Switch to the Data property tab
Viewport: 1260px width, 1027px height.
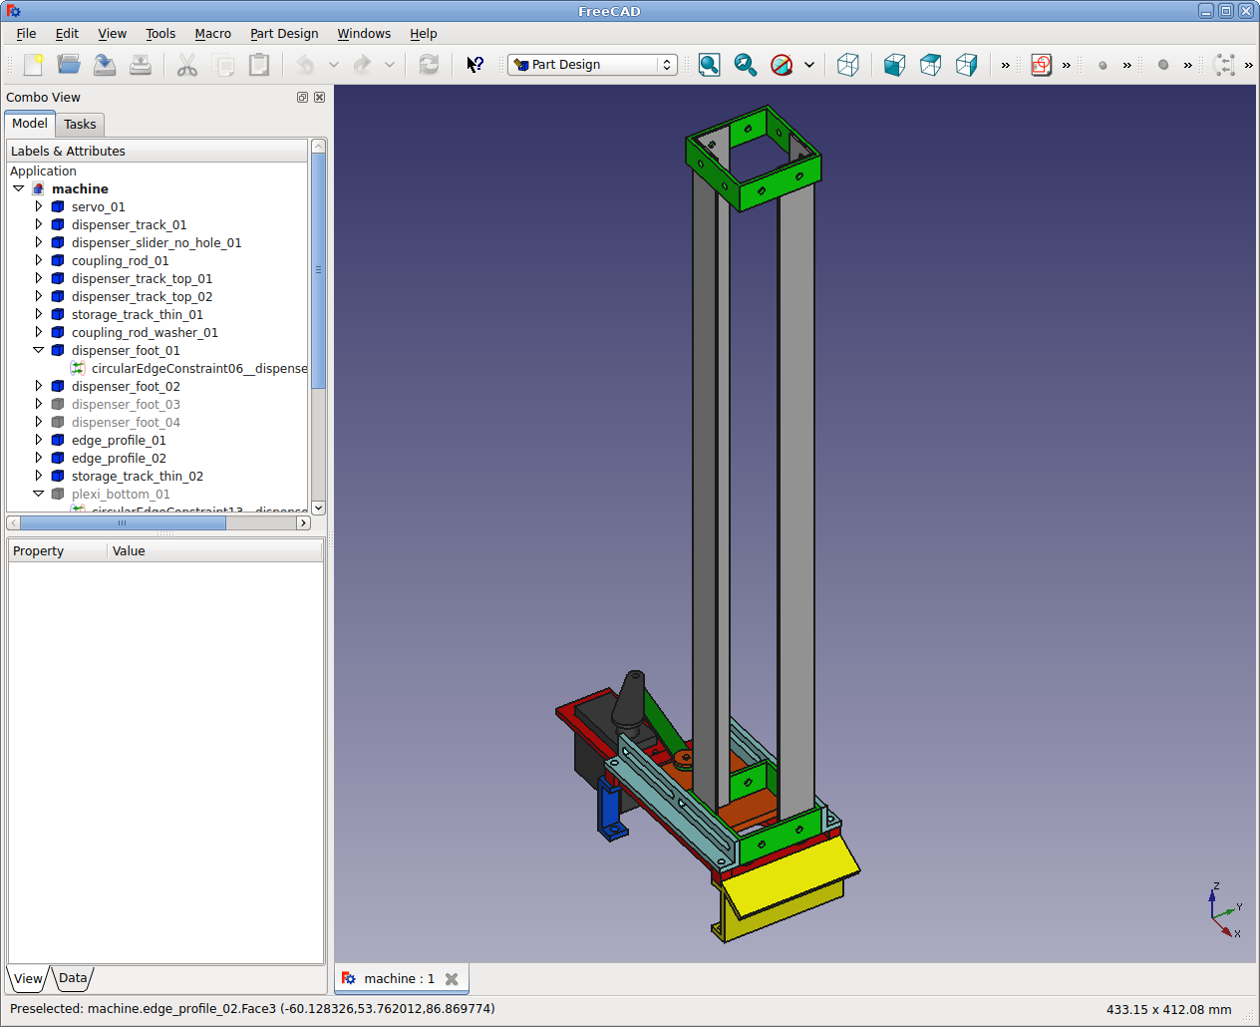click(x=73, y=978)
